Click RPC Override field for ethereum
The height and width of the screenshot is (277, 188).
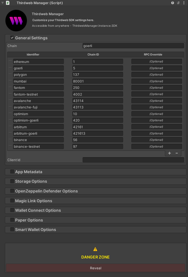157,61
